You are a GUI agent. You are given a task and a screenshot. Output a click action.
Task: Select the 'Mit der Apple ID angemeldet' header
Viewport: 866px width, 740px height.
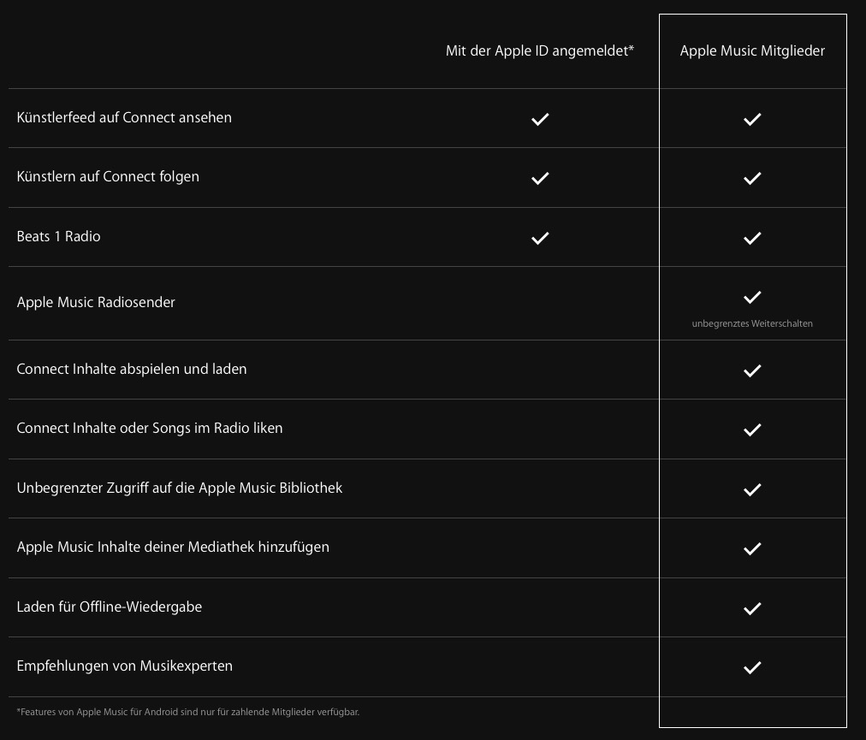coord(540,50)
